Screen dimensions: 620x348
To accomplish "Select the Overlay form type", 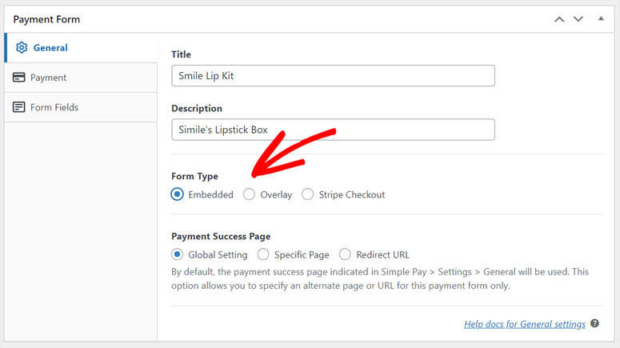I will pyautogui.click(x=250, y=194).
